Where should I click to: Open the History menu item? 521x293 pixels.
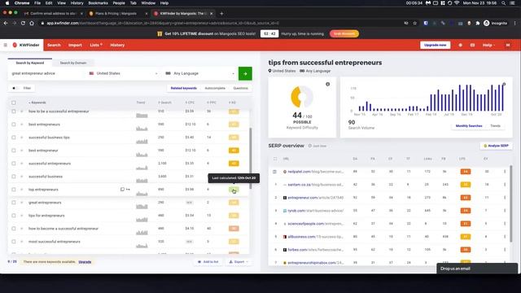(x=117, y=45)
